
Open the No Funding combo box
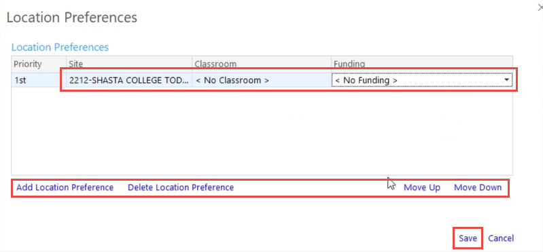(422, 80)
